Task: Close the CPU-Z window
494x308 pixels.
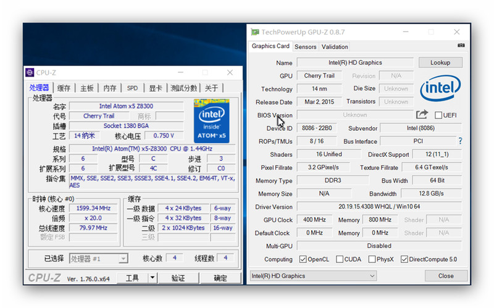Action: (230, 73)
